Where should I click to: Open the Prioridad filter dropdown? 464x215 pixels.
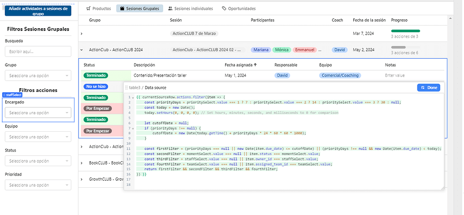[x=38, y=185]
